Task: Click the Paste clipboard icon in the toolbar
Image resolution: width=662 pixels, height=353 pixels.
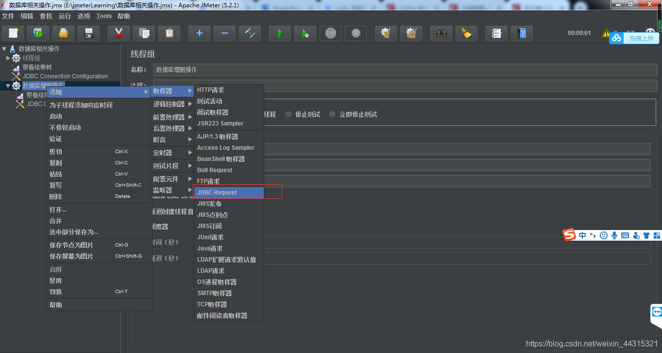Action: pyautogui.click(x=169, y=33)
